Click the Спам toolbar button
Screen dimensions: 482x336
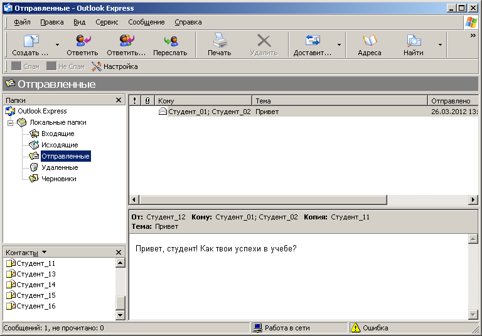[26, 66]
